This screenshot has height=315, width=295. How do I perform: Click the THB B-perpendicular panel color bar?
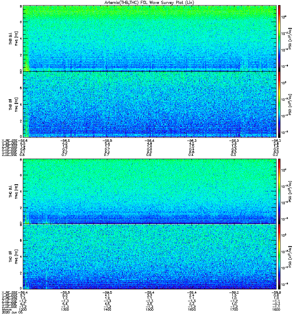tap(279, 38)
